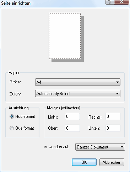Click the arrow of the A4 combo box
Viewport: 130px width, 172px height.
pyautogui.click(x=117, y=82)
